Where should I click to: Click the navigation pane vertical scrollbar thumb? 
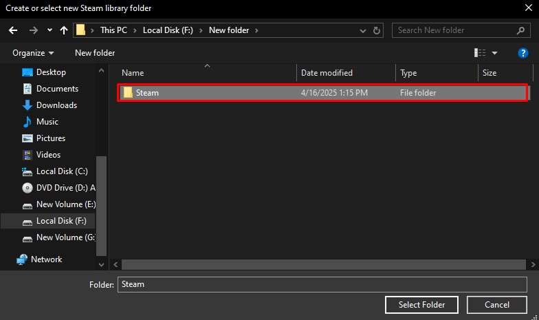(102, 206)
